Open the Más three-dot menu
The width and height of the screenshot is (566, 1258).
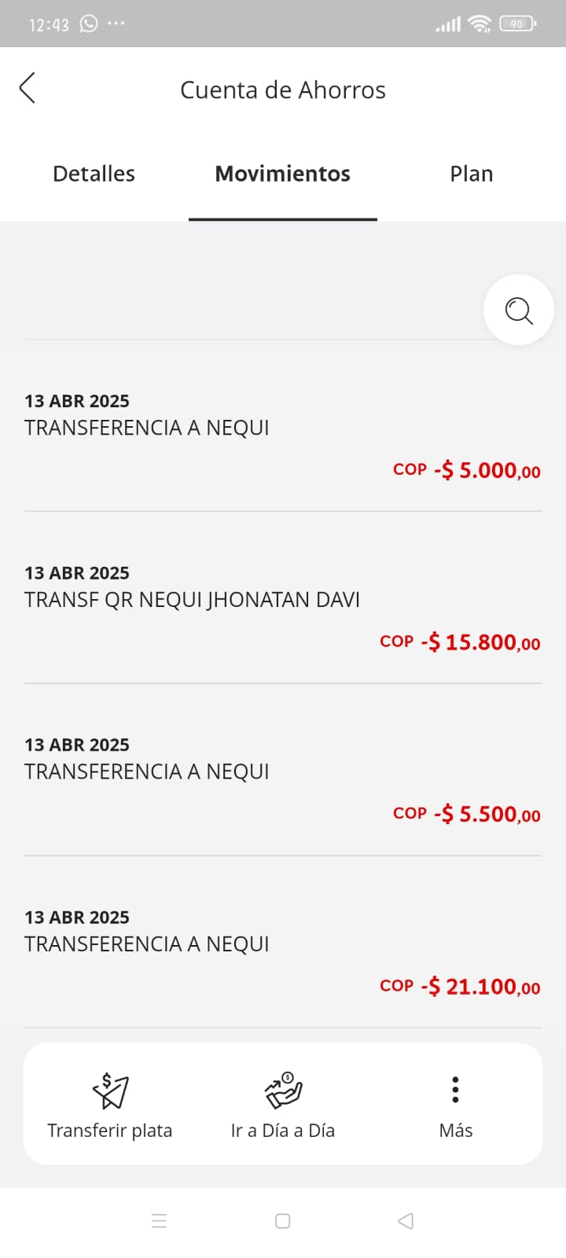455,1090
